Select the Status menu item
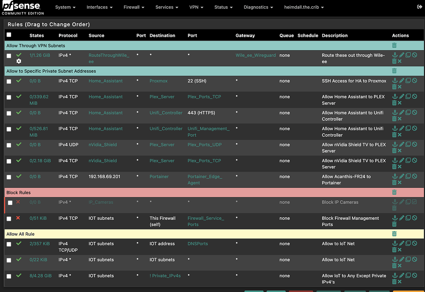Viewport: 425px width, 292px height. [x=223, y=7]
